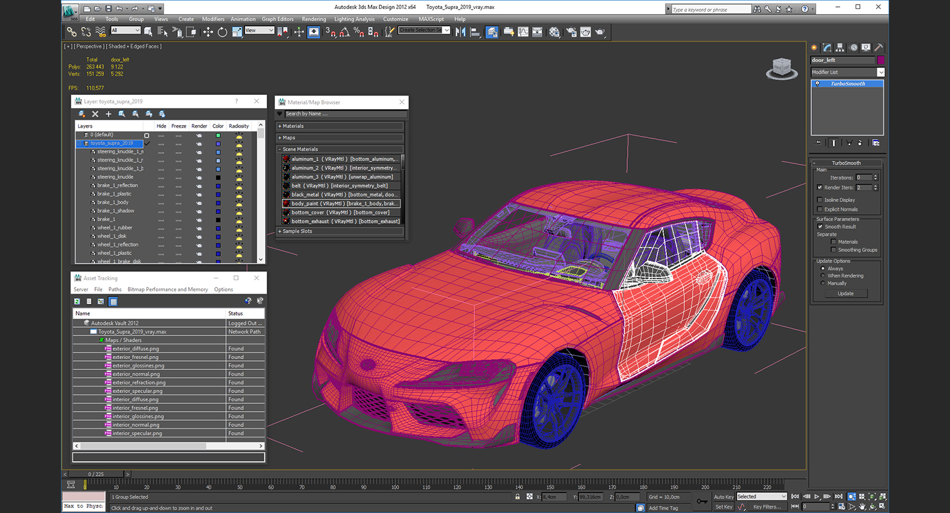Click the Render Production teapot icon
Image resolution: width=950 pixels, height=513 pixels.
tap(600, 31)
